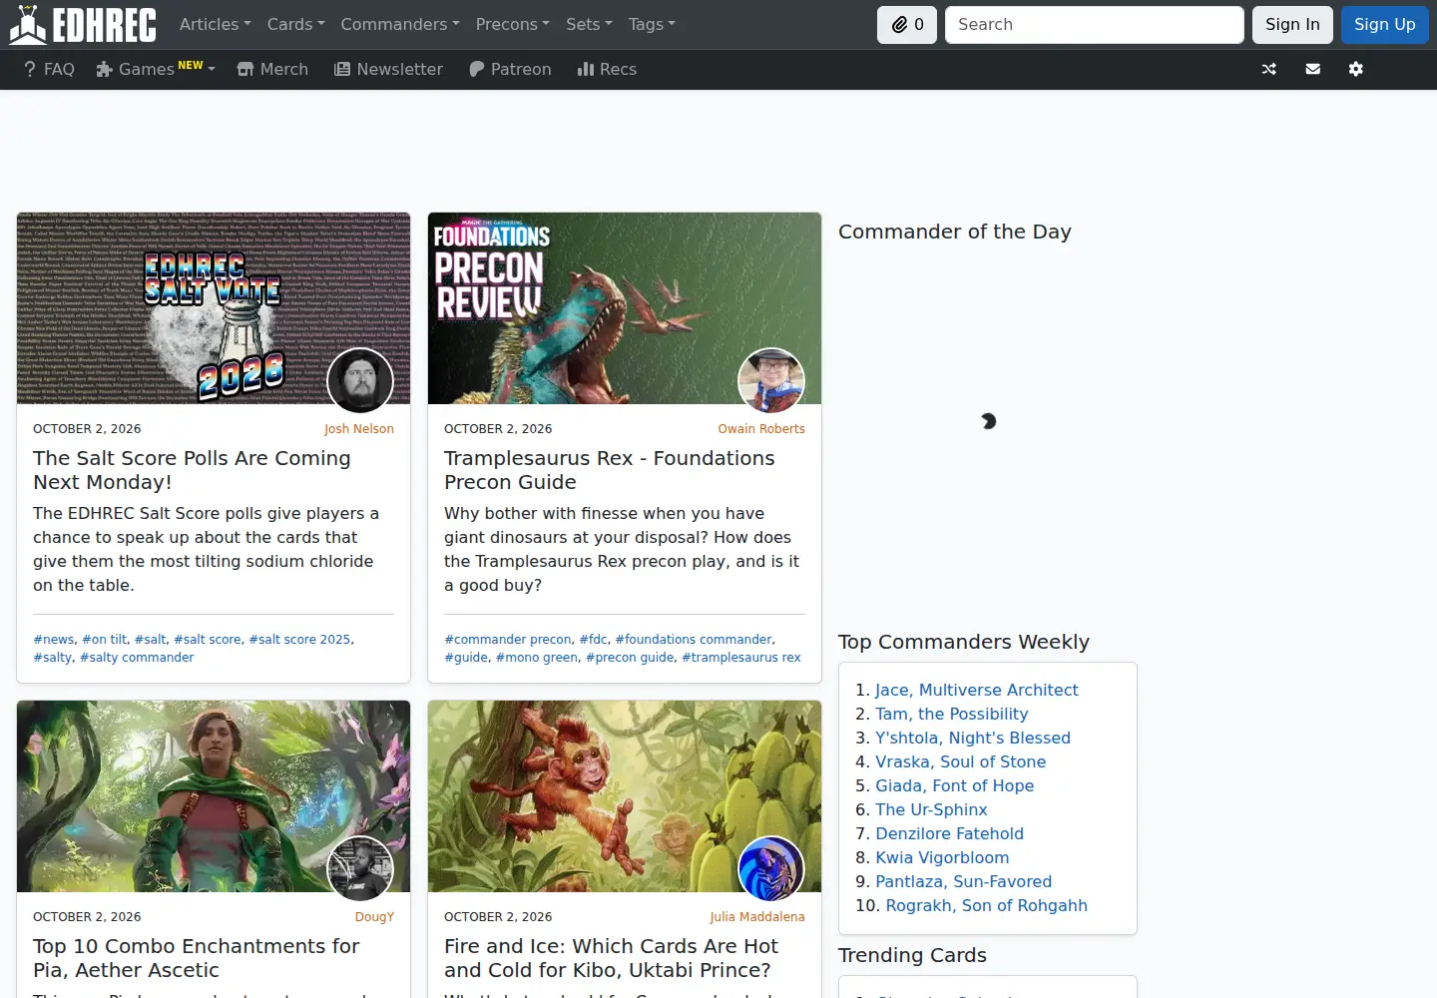Open Jace, Multiverse Architect commander
This screenshot has height=998, width=1437.
[x=977, y=690]
